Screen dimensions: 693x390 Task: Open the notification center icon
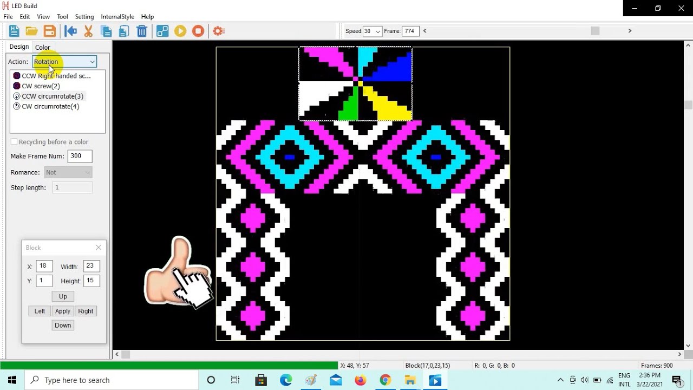(x=677, y=380)
